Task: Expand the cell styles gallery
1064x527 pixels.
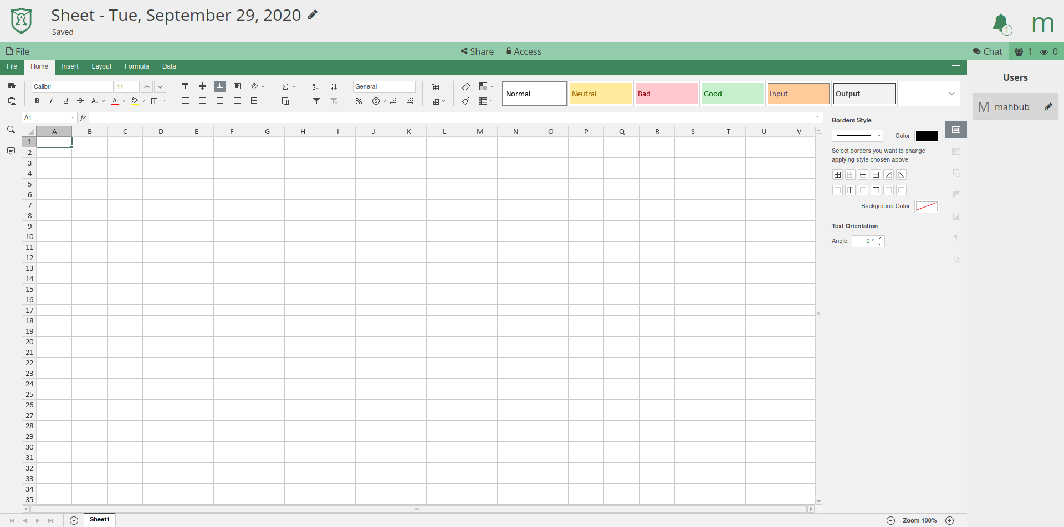Action: 952,94
